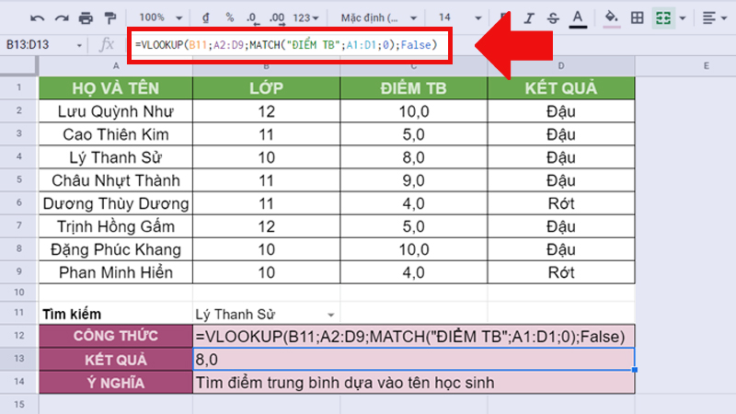
Task: Click cell Lý Thanh Sử in row 4
Action: click(116, 157)
